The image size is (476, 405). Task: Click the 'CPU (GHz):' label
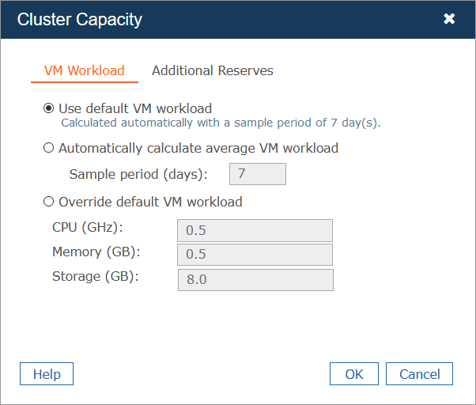[88, 227]
